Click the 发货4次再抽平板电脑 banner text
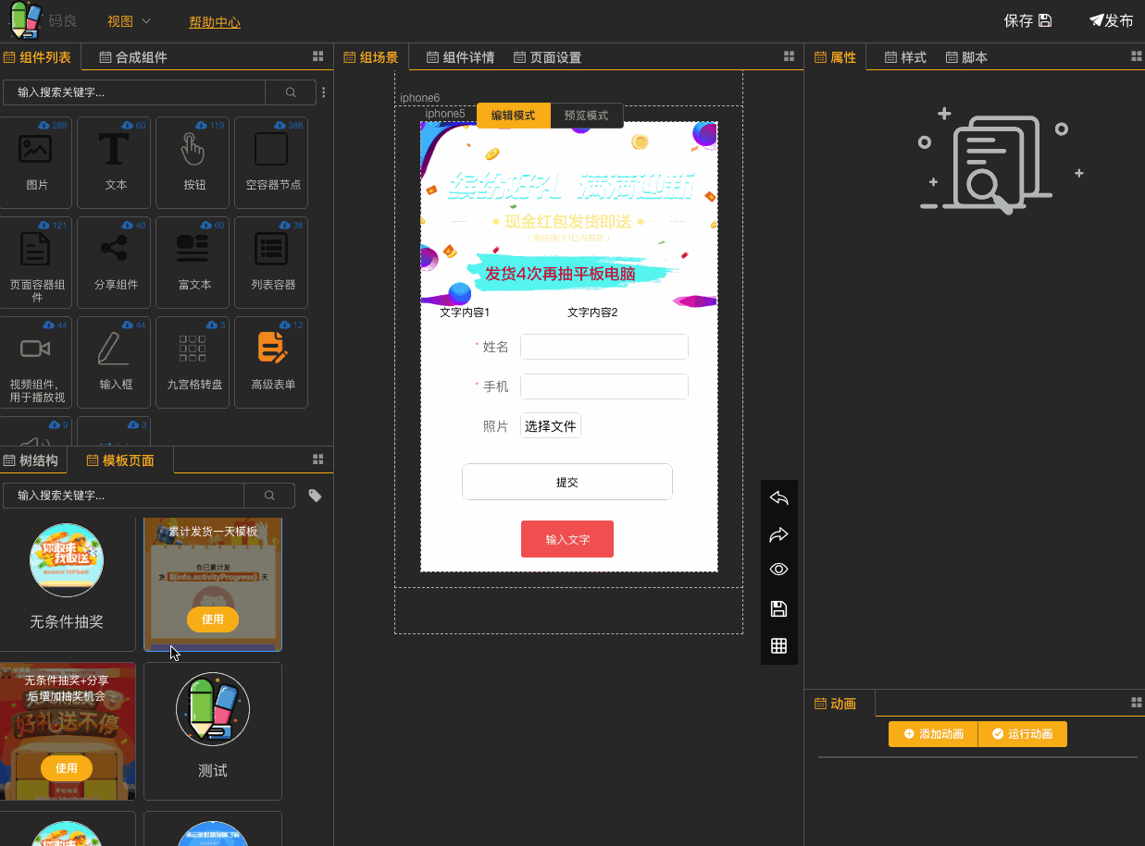This screenshot has height=846, width=1145. [x=560, y=274]
